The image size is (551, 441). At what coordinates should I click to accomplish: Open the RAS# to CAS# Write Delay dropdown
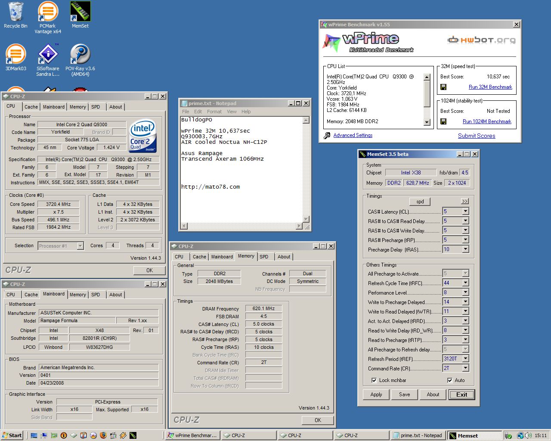(465, 230)
